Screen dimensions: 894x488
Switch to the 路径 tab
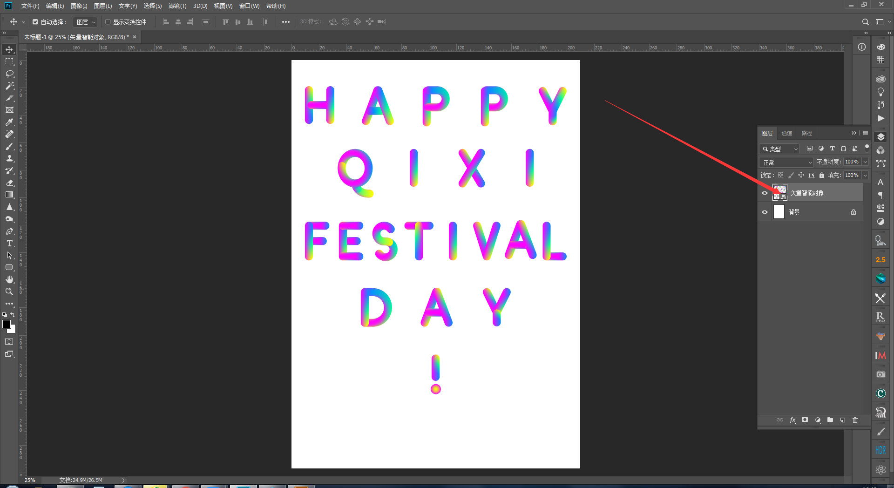[x=807, y=133]
